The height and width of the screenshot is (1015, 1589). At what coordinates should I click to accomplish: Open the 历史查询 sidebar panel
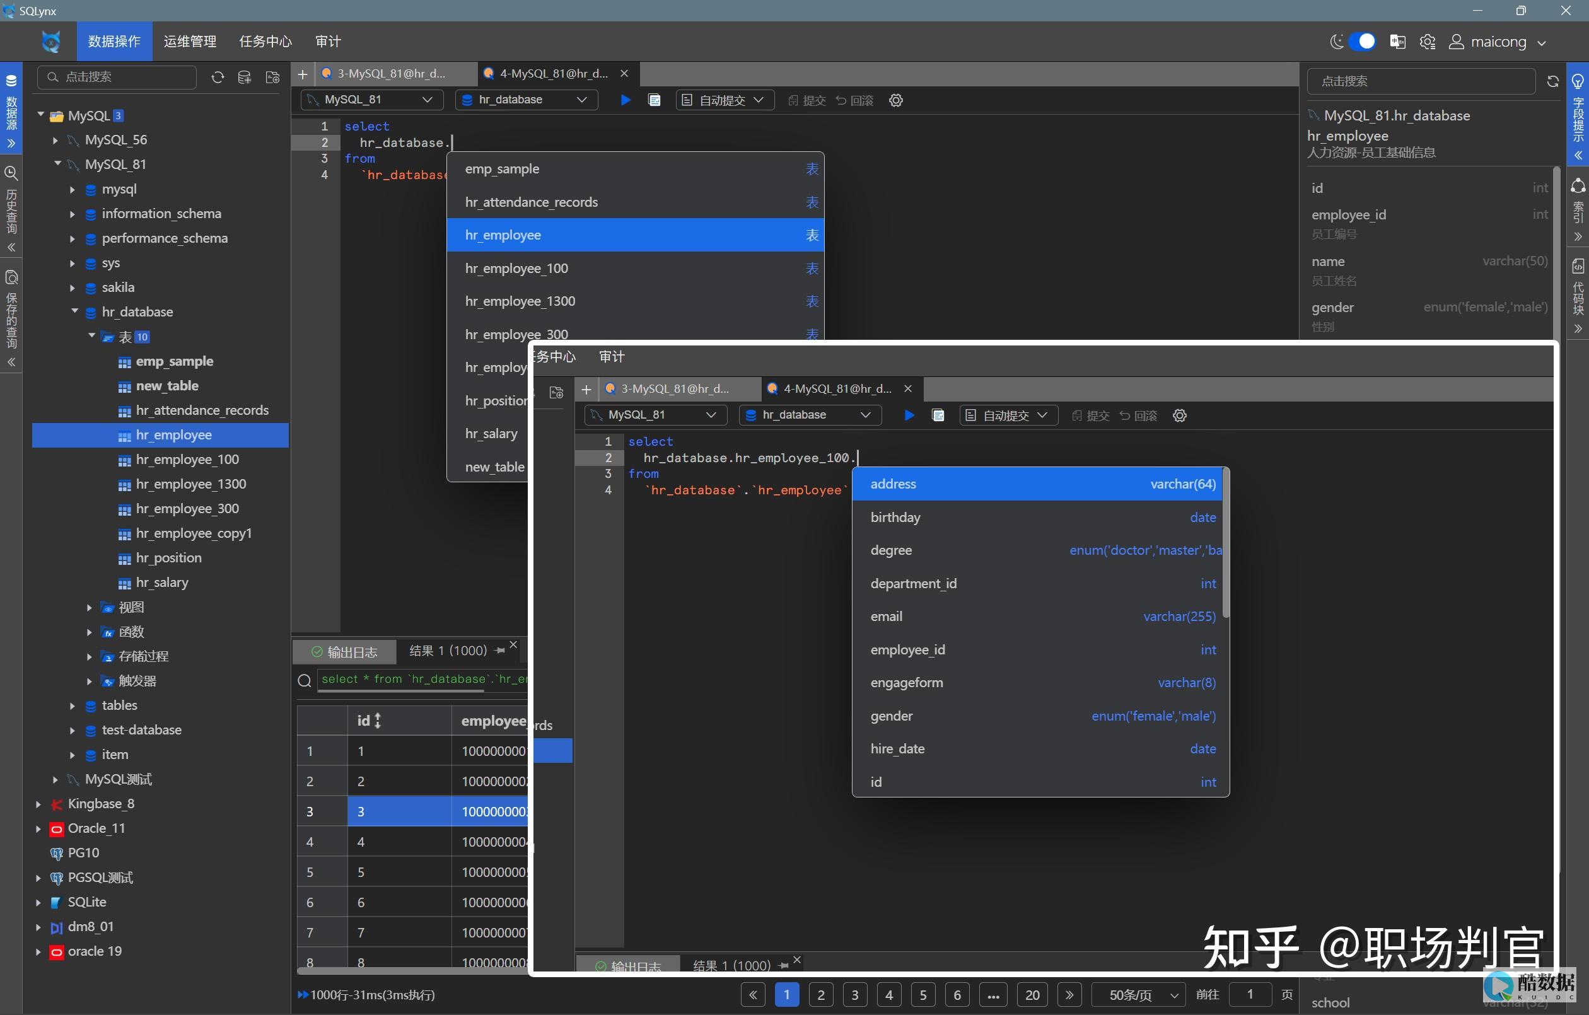tap(11, 208)
